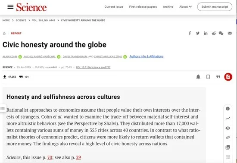Click the cite quotation icon in toolbar
The height and width of the screenshot is (163, 237).
coord(218,77)
